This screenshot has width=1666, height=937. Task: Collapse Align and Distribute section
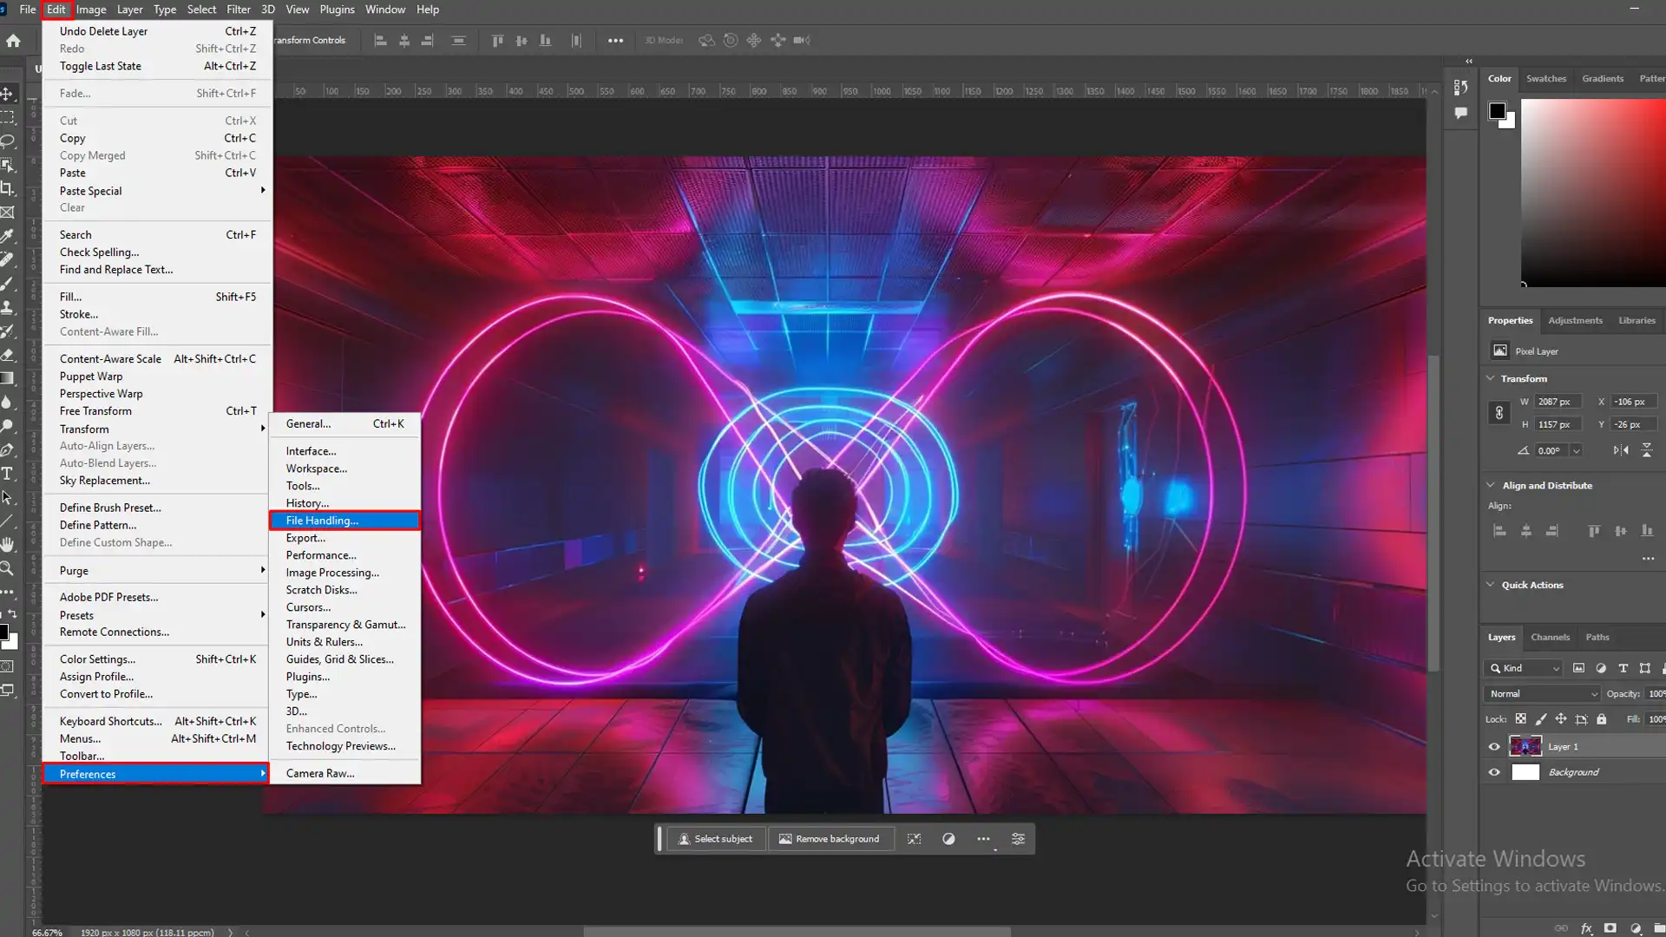pos(1491,485)
